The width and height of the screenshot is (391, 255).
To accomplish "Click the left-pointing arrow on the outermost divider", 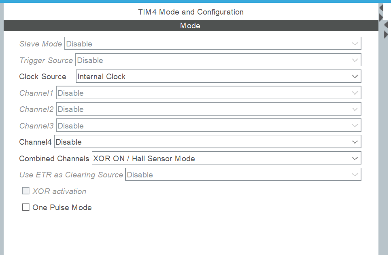I will pyautogui.click(x=386, y=25).
